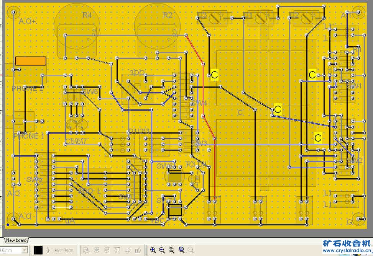Click the align right icon
This screenshot has width=373, height=256.
point(107,250)
